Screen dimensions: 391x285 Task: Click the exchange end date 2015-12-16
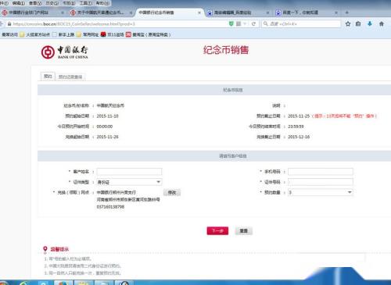[299, 137]
